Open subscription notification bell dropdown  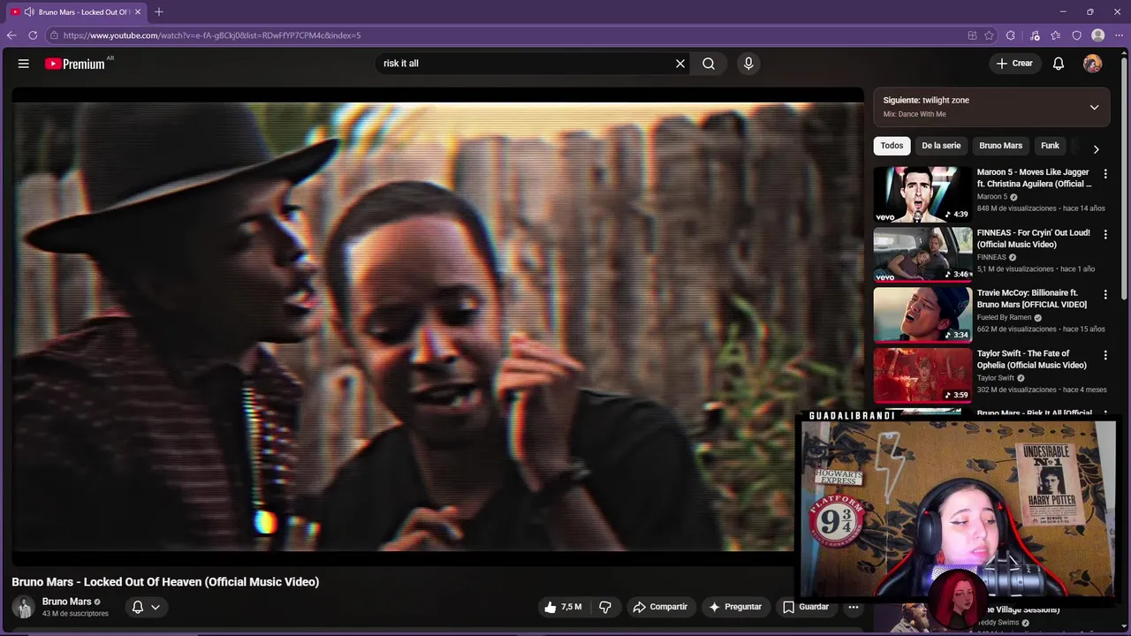(146, 607)
